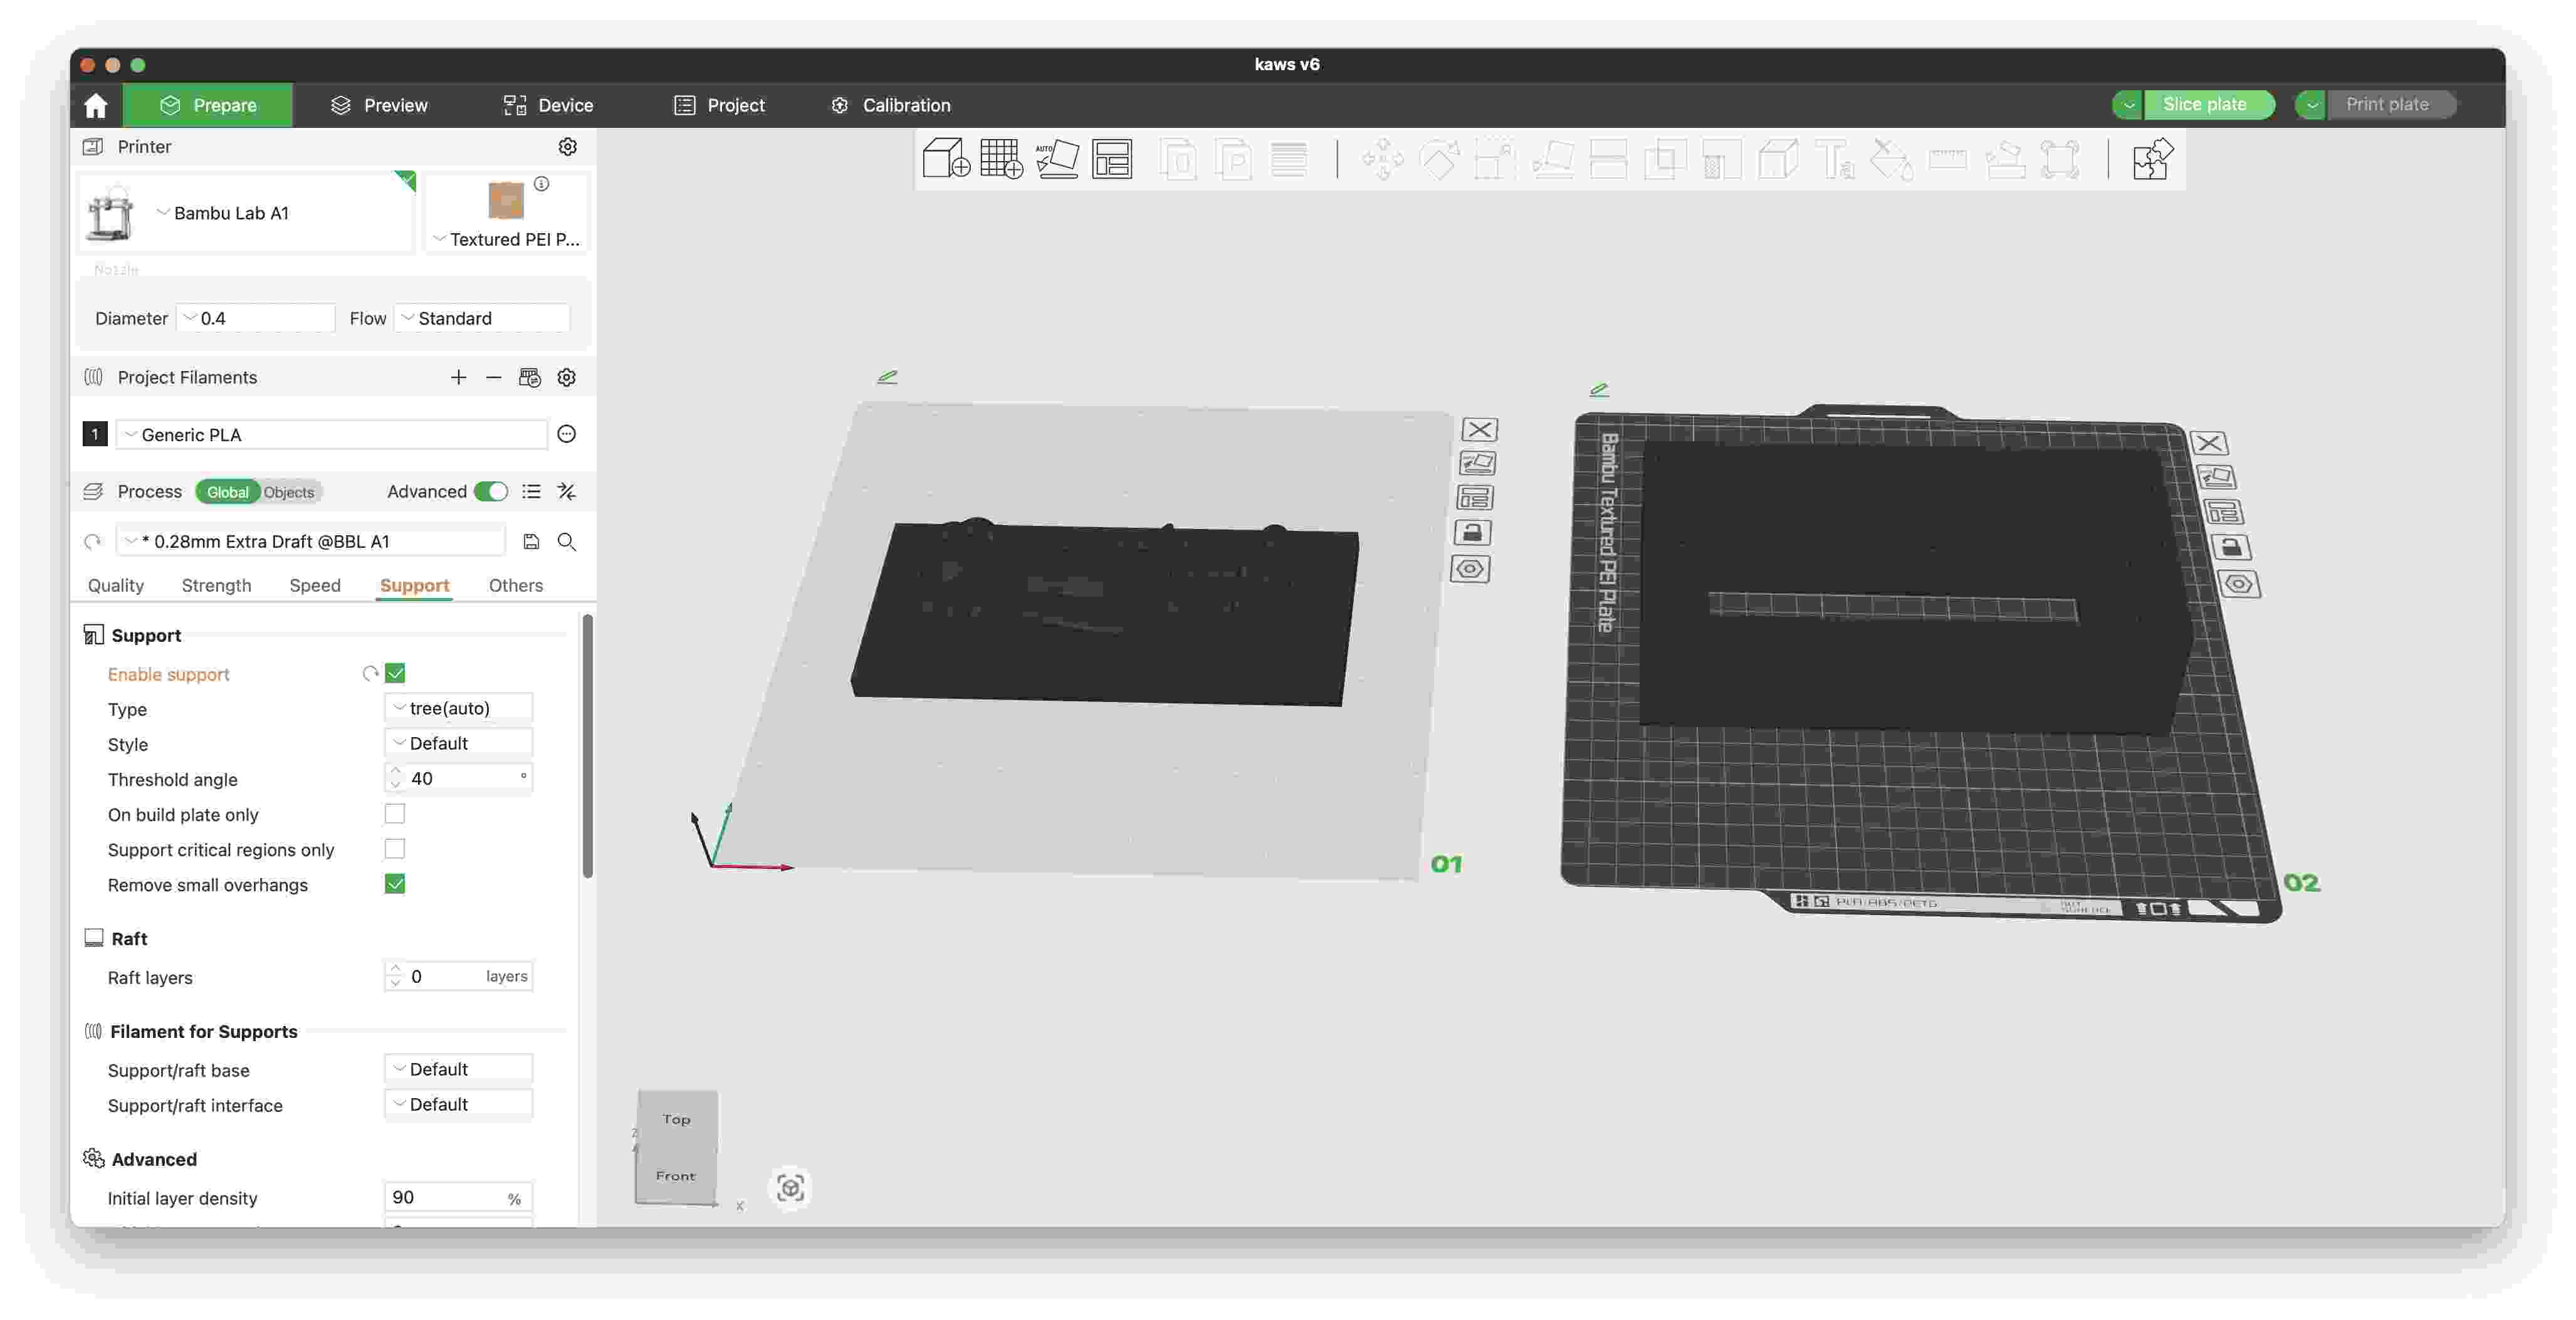
Task: Switch to the Preview tab
Action: pos(379,105)
